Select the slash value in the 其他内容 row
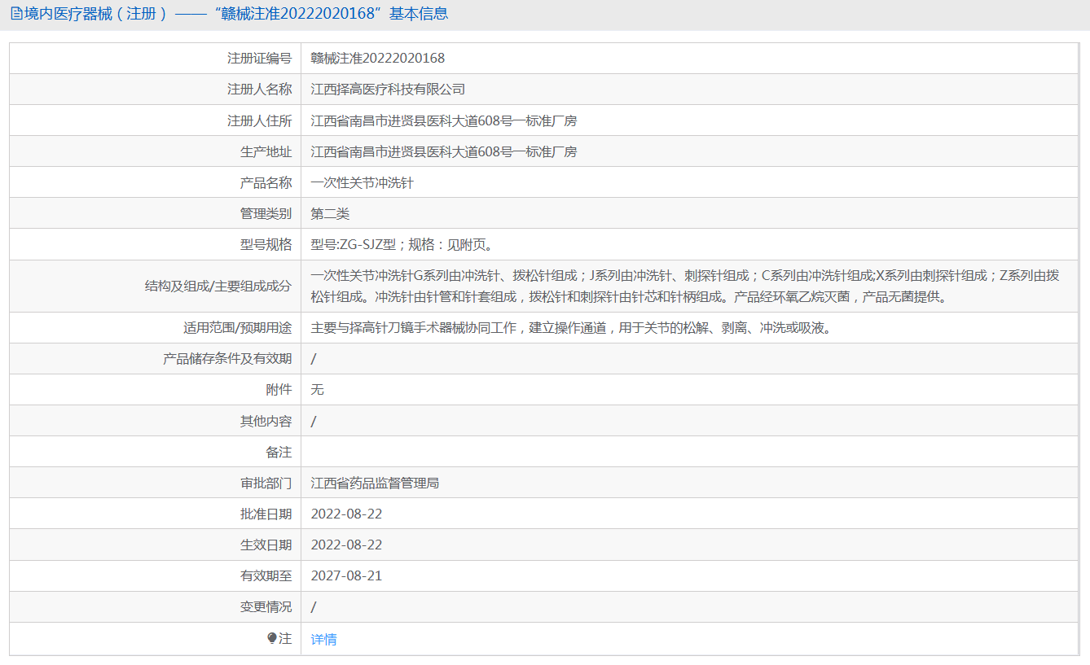1090x665 pixels. click(x=314, y=421)
